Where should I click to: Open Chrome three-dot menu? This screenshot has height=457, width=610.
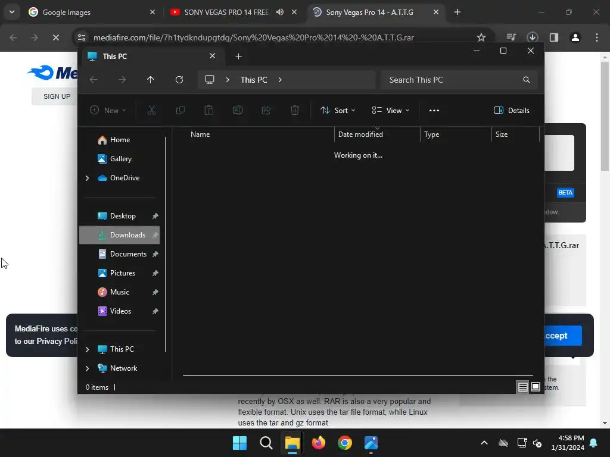[x=597, y=37]
